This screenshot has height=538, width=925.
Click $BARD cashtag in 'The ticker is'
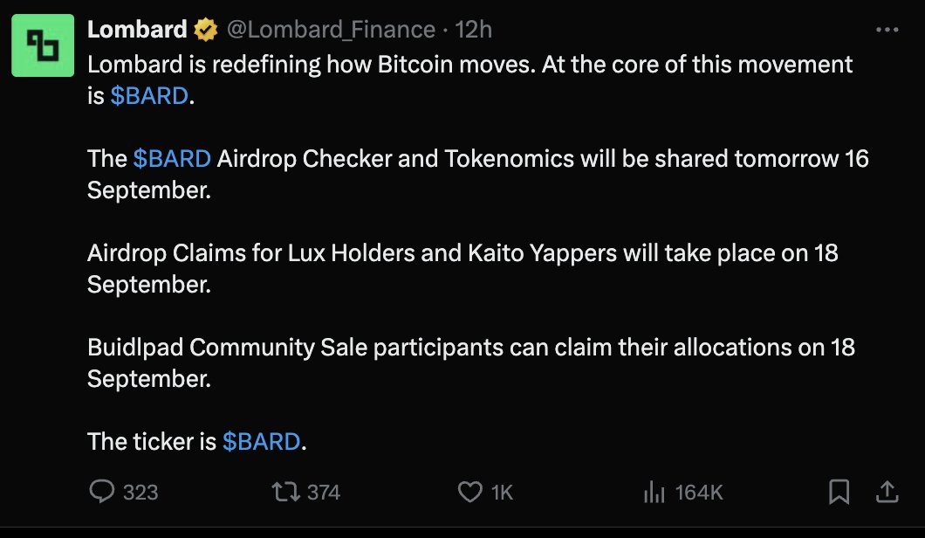(x=261, y=441)
